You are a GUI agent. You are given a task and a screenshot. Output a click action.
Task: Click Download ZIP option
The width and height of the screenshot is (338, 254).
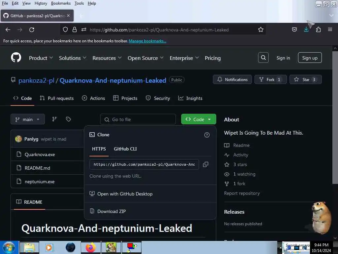coord(112,211)
